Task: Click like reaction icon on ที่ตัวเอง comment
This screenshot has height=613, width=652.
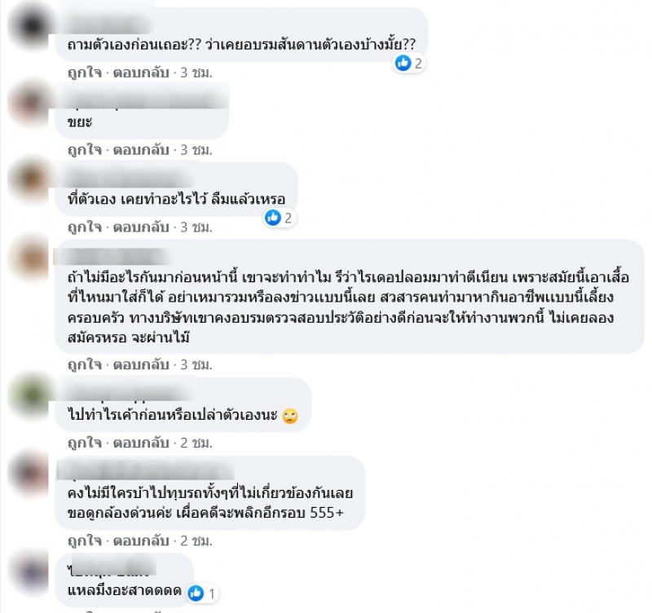Action: pyautogui.click(x=273, y=218)
